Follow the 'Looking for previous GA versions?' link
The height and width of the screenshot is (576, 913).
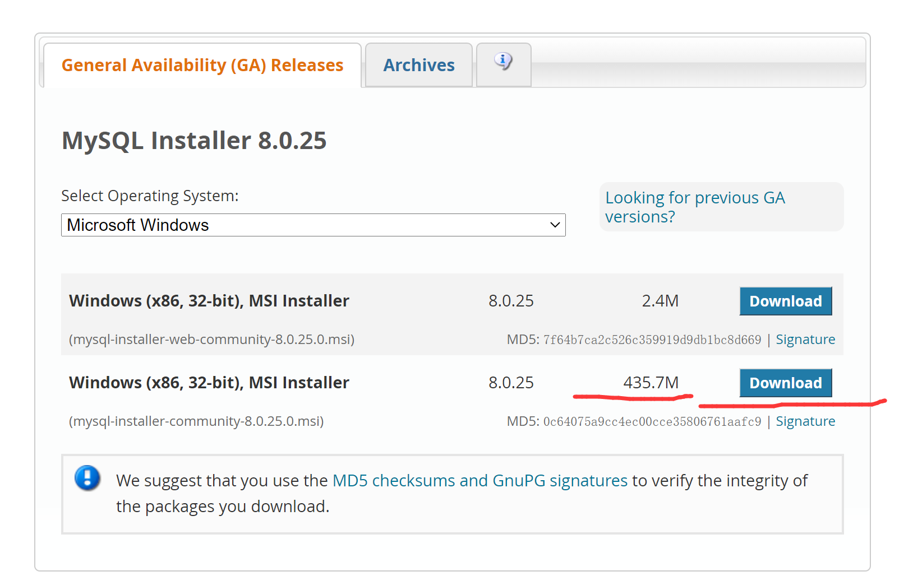[695, 207]
